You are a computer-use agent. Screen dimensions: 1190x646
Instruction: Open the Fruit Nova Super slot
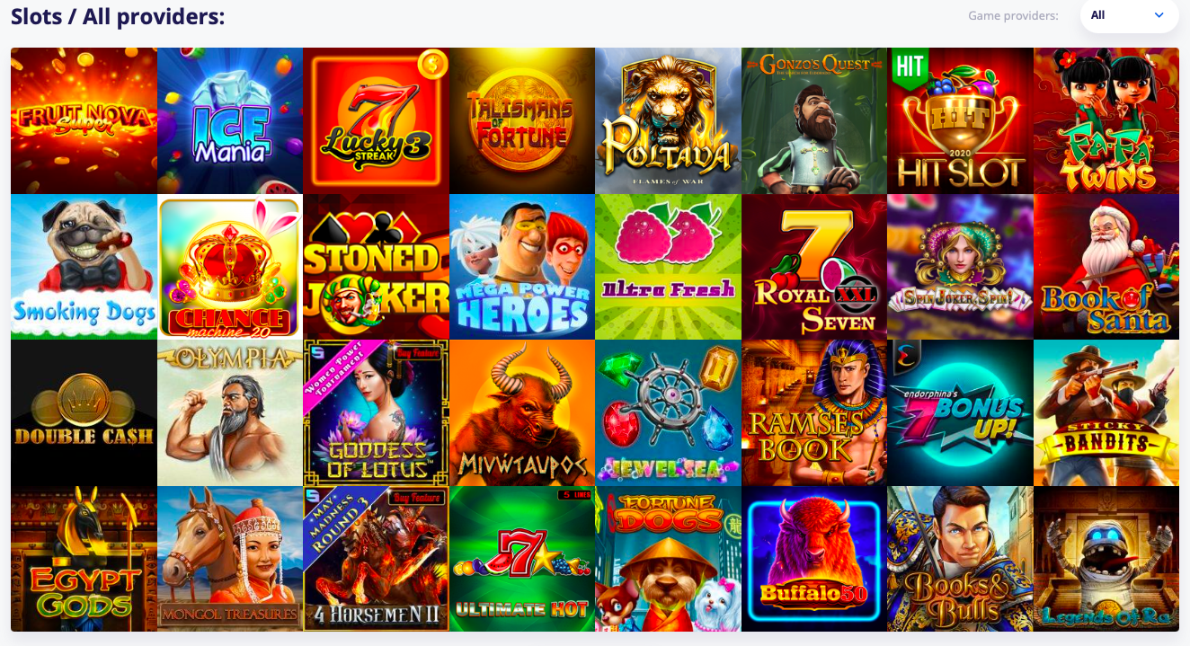click(x=84, y=120)
